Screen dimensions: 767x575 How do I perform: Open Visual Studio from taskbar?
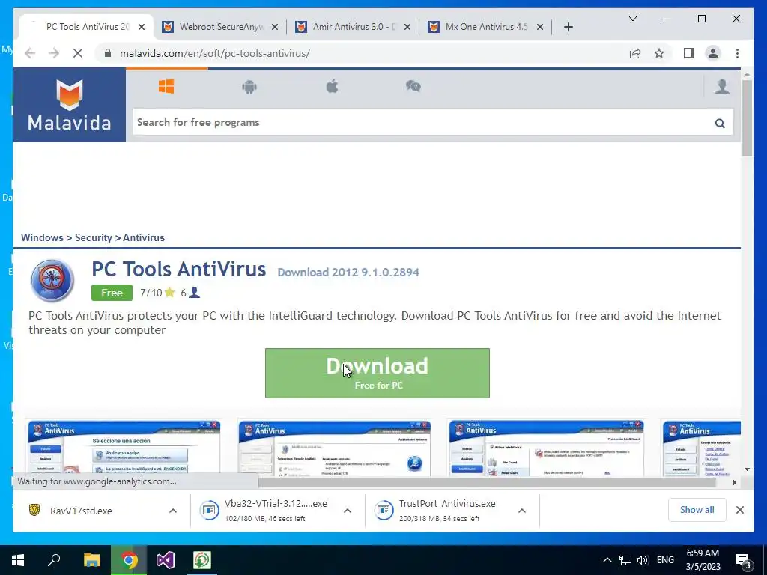pos(166,560)
